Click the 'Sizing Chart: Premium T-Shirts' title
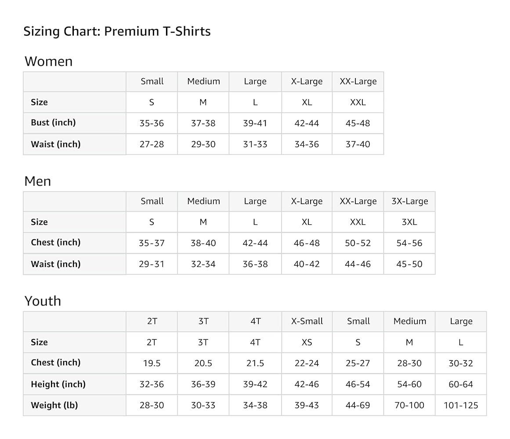510x439 pixels. (117, 32)
